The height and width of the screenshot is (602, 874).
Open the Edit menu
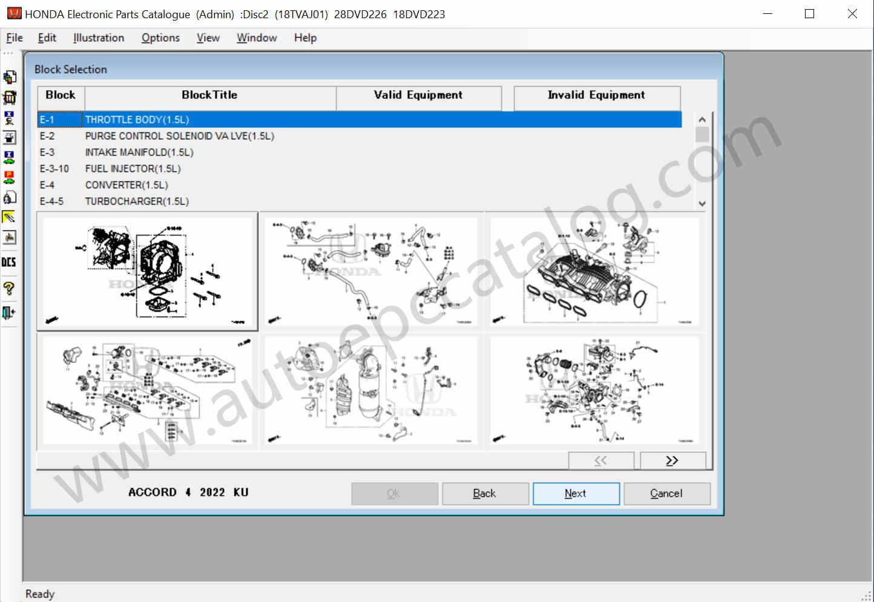47,38
